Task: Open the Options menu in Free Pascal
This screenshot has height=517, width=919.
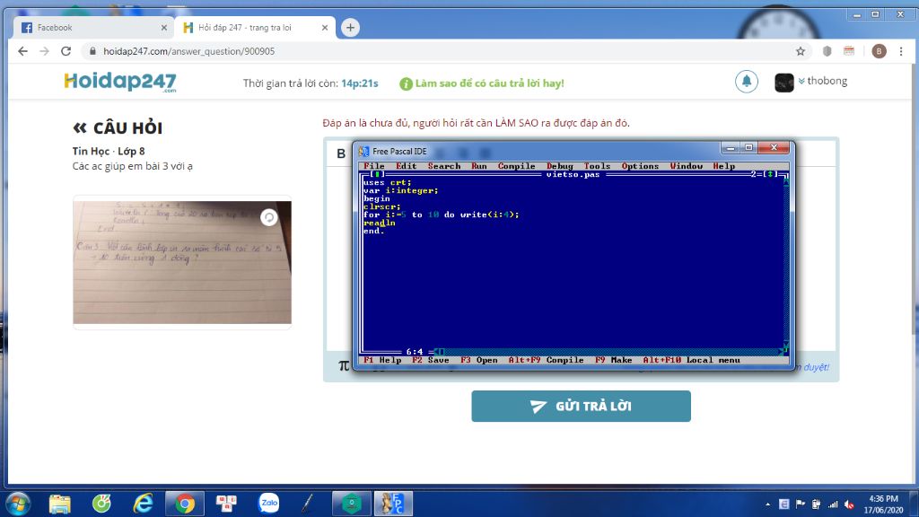Action: (x=640, y=166)
